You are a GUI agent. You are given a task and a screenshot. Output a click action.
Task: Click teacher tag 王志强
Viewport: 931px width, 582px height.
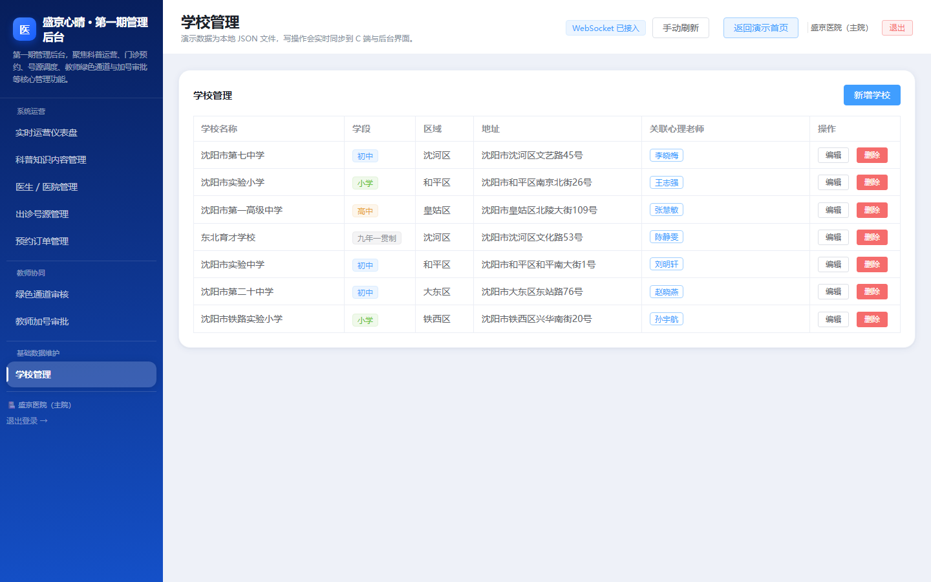point(667,182)
